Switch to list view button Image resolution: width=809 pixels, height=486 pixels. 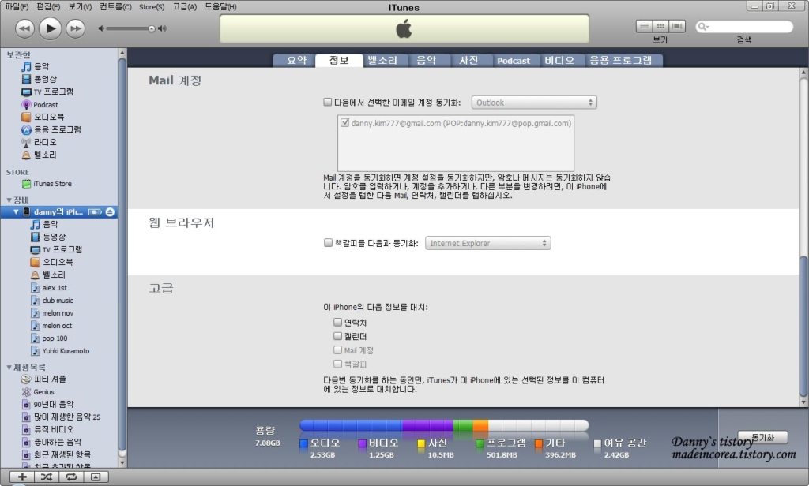point(644,26)
